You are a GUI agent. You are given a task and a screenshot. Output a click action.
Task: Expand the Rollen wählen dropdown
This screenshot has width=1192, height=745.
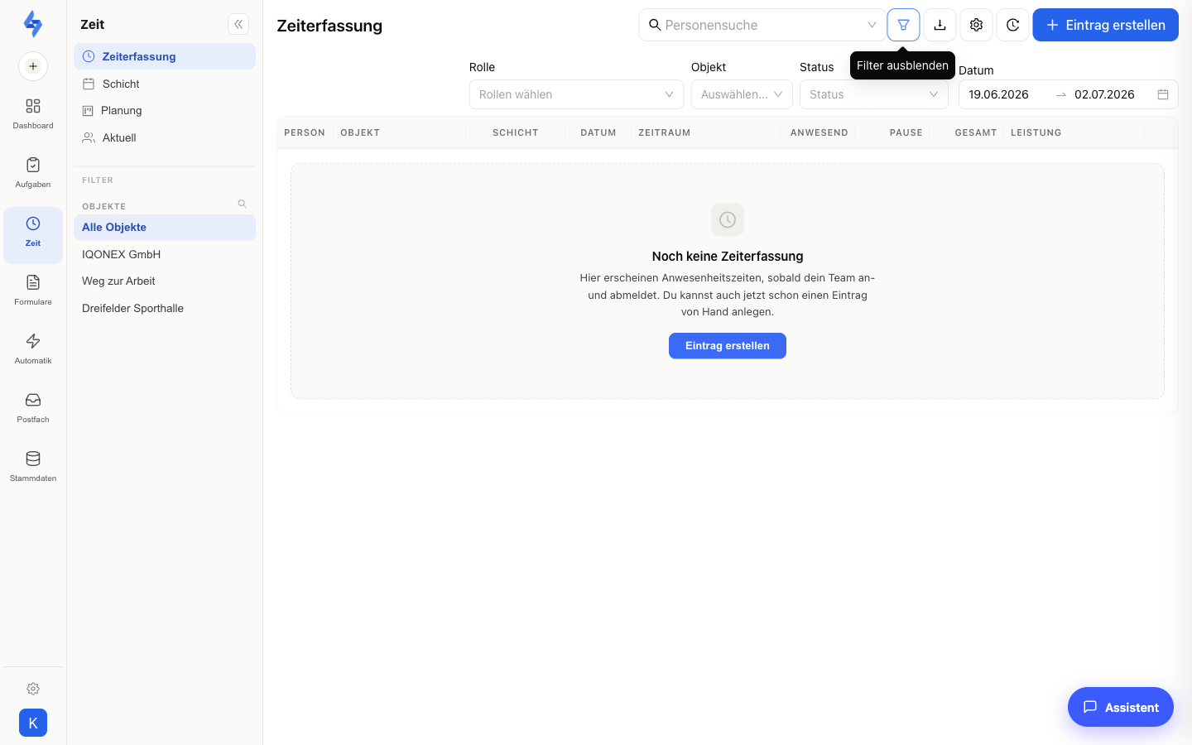(576, 94)
